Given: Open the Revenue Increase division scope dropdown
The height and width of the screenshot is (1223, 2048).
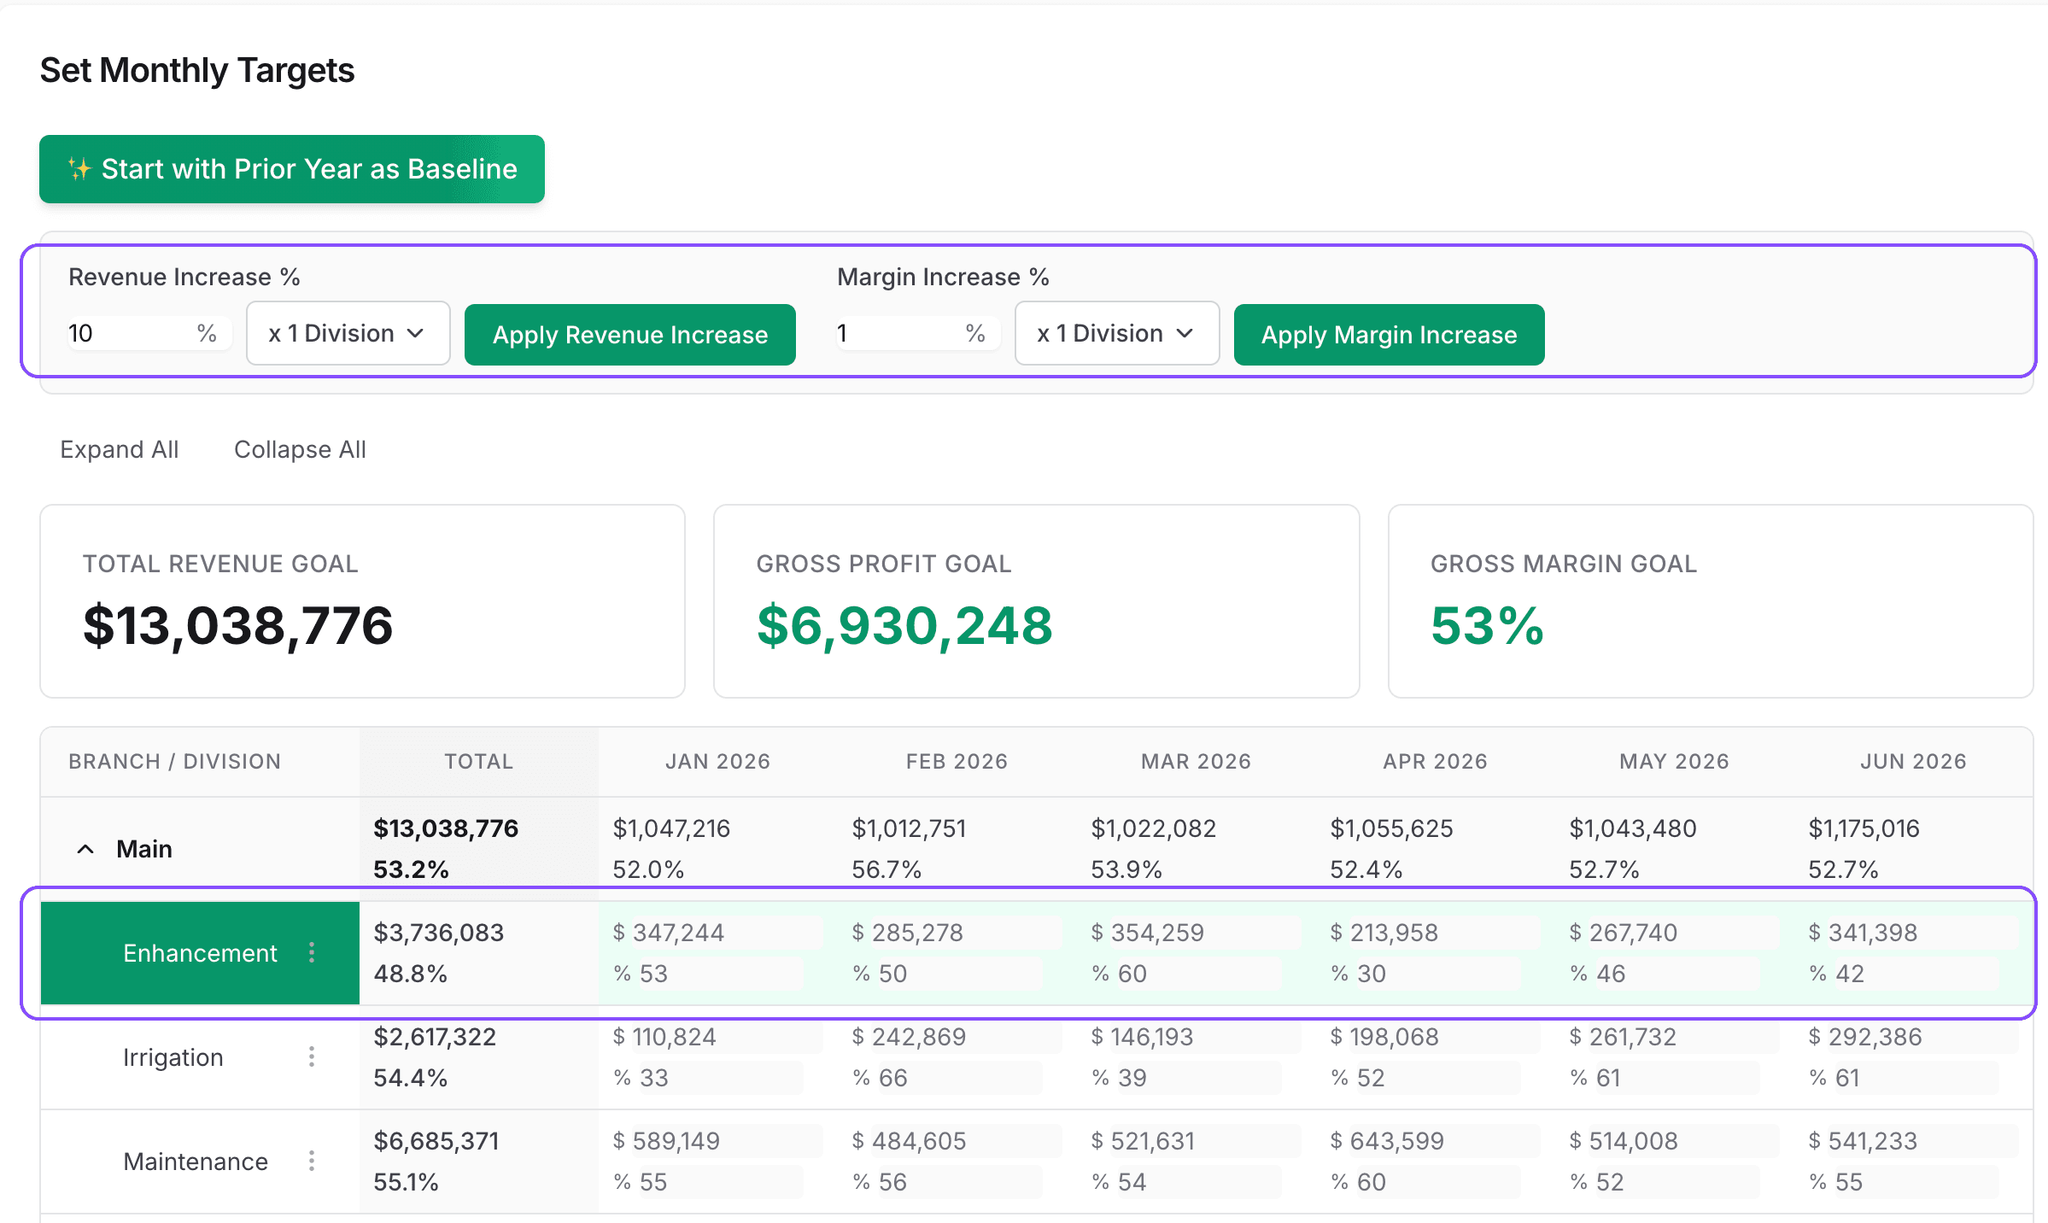Looking at the screenshot, I should click(348, 333).
